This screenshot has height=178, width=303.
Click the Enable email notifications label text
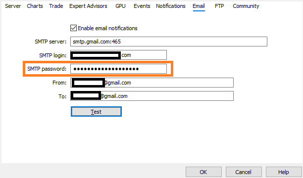107,28
